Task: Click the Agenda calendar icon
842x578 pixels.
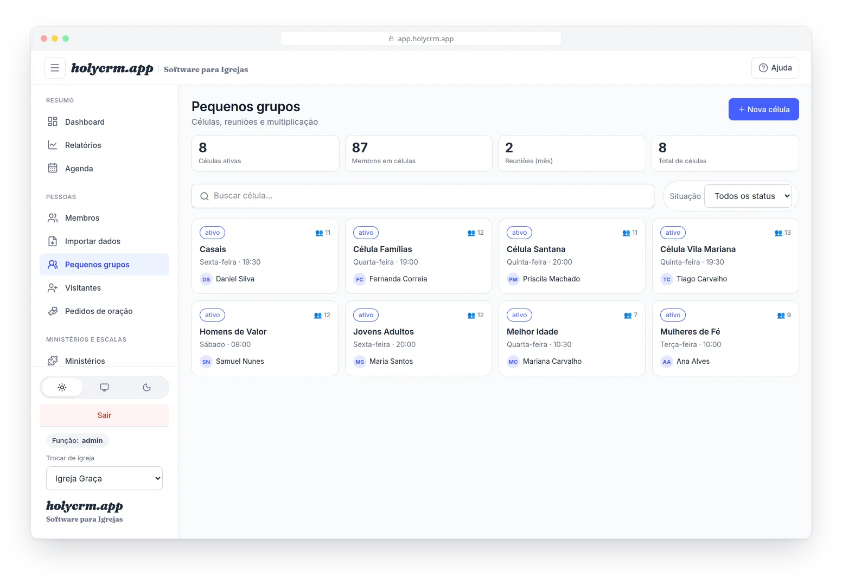Action: click(x=53, y=168)
